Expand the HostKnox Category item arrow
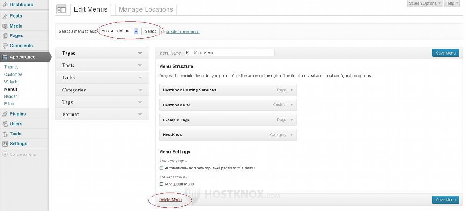Screen dimensions: 466x211 (x=291, y=135)
